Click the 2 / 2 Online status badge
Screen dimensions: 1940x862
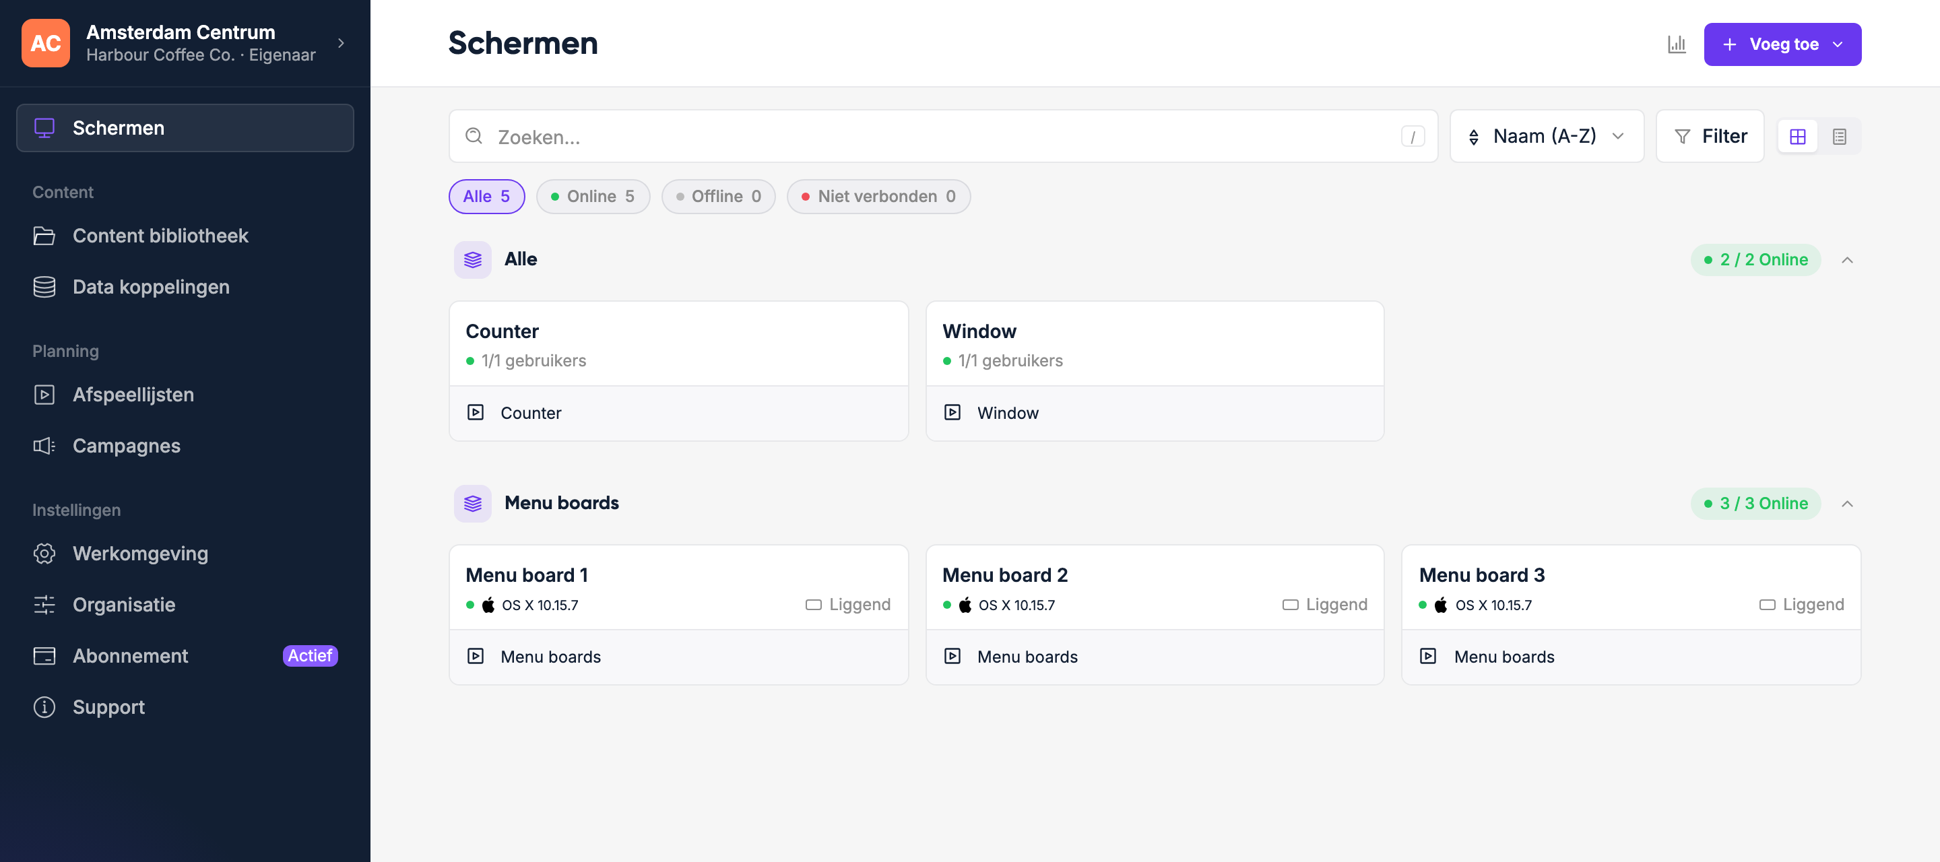coord(1755,260)
